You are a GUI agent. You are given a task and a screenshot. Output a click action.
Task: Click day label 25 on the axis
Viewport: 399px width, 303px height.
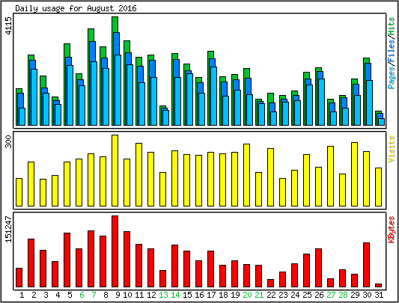click(x=307, y=295)
